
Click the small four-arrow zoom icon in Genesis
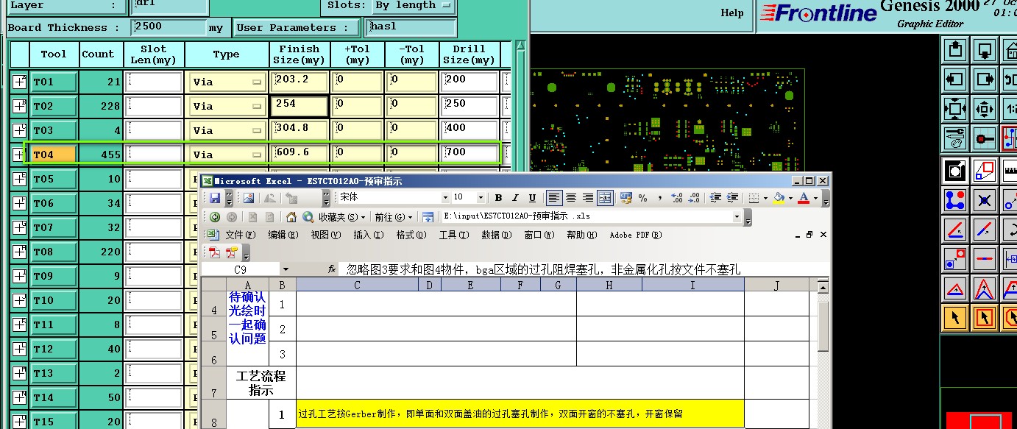pyautogui.click(x=985, y=109)
